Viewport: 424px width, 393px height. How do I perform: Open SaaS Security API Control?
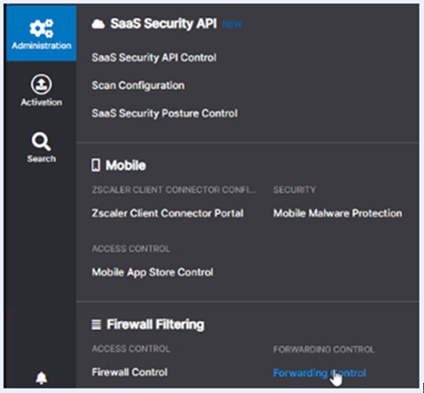(x=154, y=58)
